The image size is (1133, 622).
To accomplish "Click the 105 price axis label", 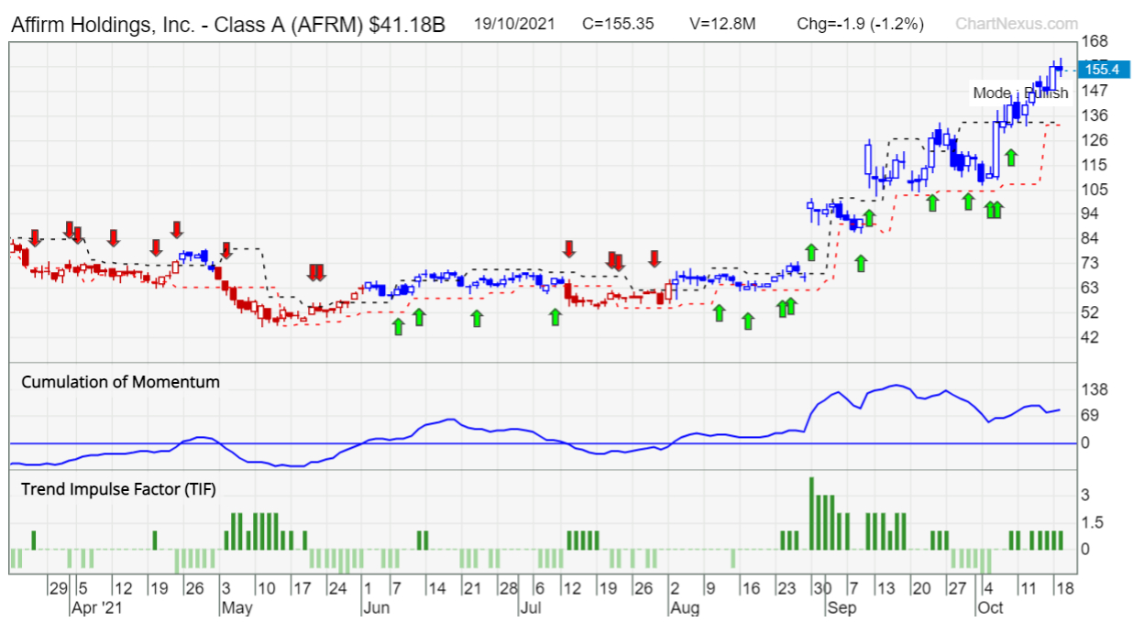I will 1096,190.
